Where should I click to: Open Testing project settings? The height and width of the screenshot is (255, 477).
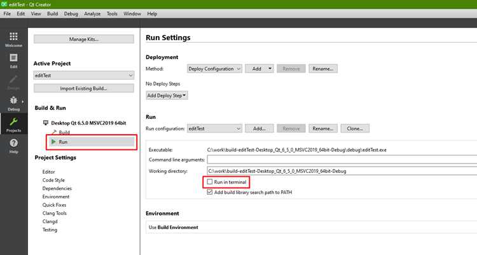tap(50, 230)
